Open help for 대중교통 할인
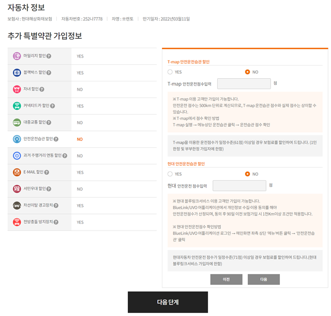This screenshot has width=331, height=316. [x=49, y=122]
